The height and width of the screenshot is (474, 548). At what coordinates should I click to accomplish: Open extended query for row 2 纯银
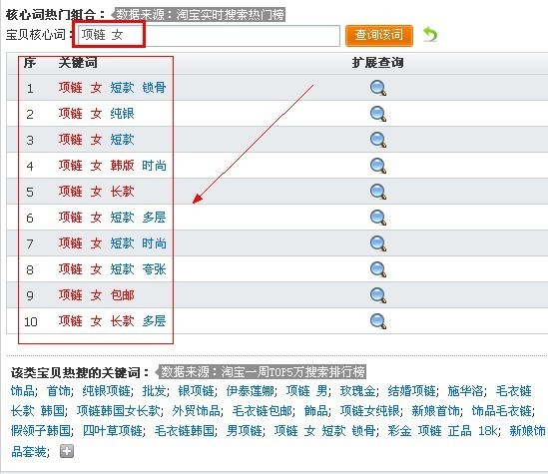click(x=378, y=114)
